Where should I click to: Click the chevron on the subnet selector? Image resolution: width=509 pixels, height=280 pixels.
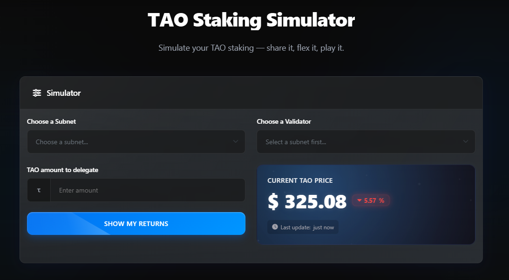(236, 141)
